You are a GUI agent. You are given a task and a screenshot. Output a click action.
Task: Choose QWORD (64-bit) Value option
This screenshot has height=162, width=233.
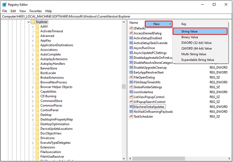click(200, 48)
